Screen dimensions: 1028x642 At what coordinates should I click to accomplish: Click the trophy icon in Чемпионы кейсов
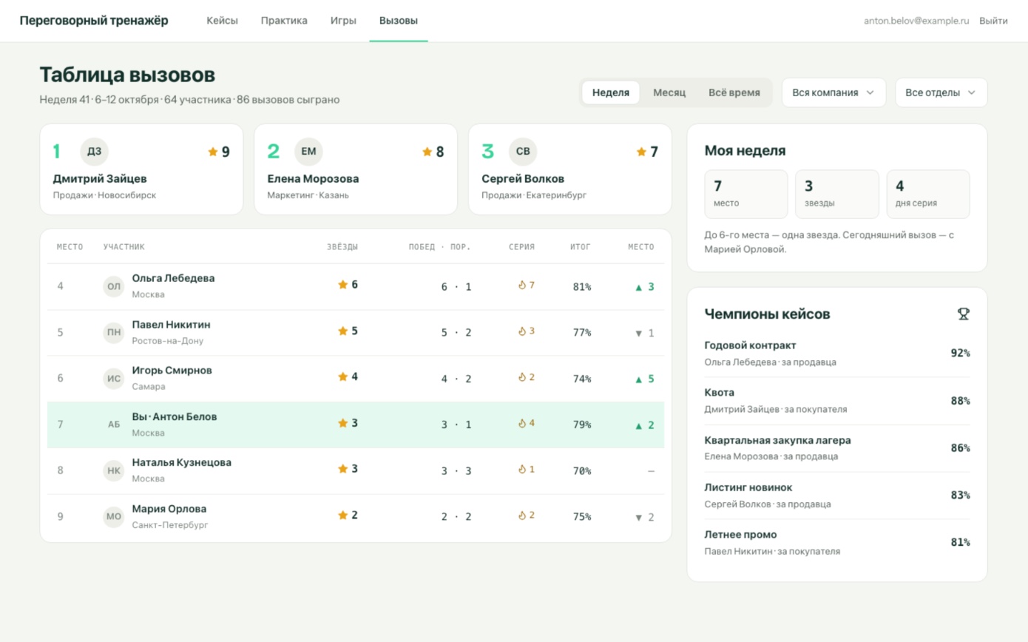click(x=963, y=314)
